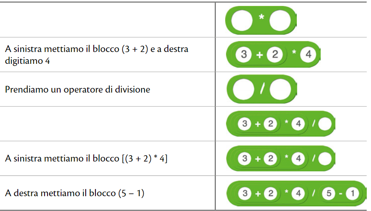Click the right empty slot of the multiplication block
The height and width of the screenshot is (211, 371).
280,21
